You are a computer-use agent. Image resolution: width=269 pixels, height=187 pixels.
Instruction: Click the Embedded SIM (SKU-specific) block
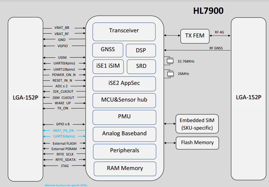point(197,124)
